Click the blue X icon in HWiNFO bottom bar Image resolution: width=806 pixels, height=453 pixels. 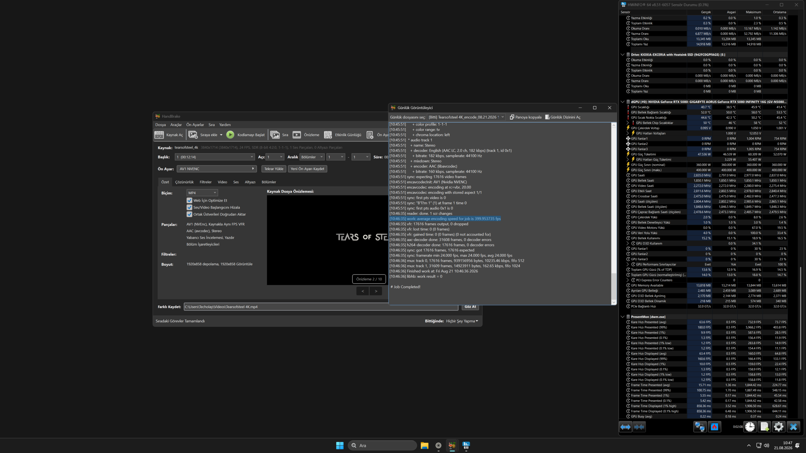click(793, 427)
